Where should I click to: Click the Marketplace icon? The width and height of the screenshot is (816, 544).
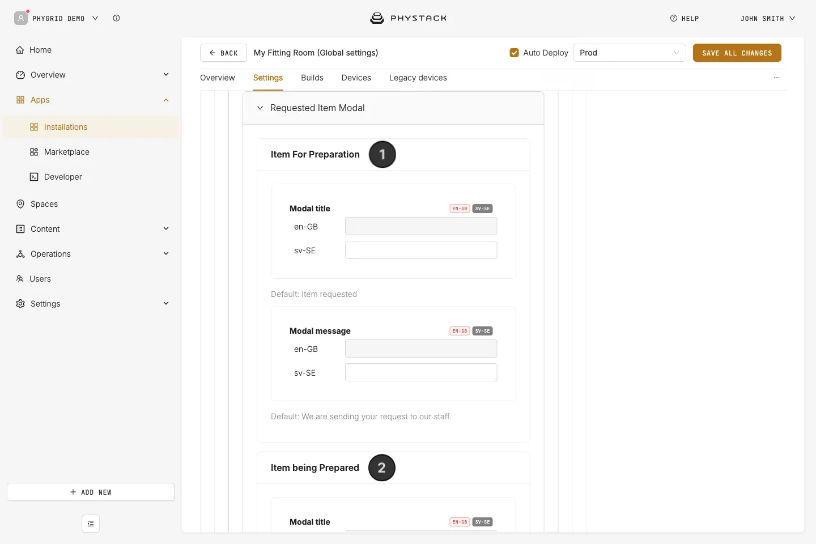[x=34, y=152]
